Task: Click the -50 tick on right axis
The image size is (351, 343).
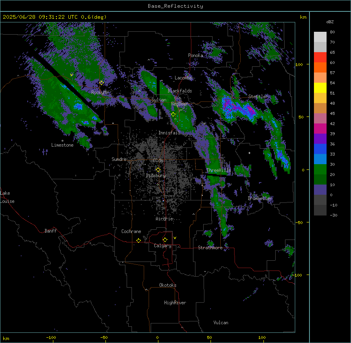Action: point(299,222)
